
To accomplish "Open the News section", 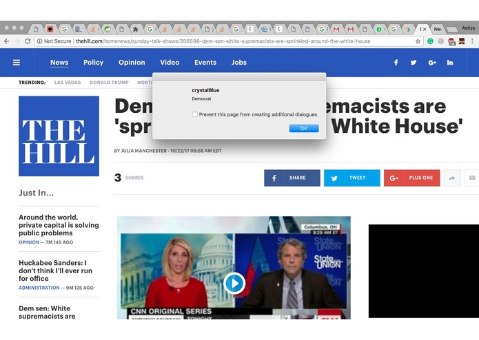I will tap(59, 63).
